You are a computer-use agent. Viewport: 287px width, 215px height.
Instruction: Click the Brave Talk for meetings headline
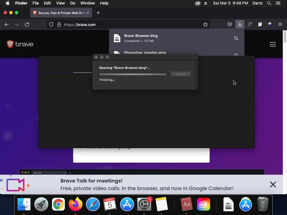pos(92,181)
